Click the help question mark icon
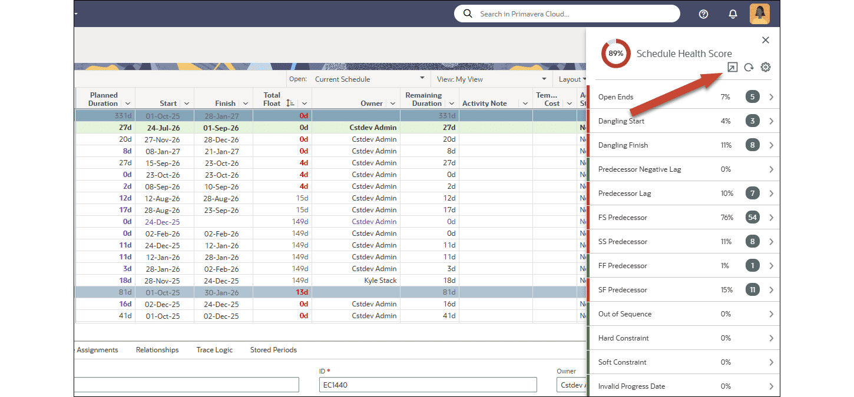The height and width of the screenshot is (397, 854). point(703,14)
